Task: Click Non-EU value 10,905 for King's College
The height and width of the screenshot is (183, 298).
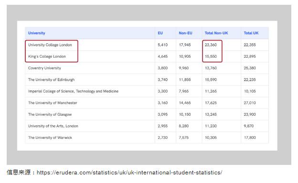Action: 185,57
